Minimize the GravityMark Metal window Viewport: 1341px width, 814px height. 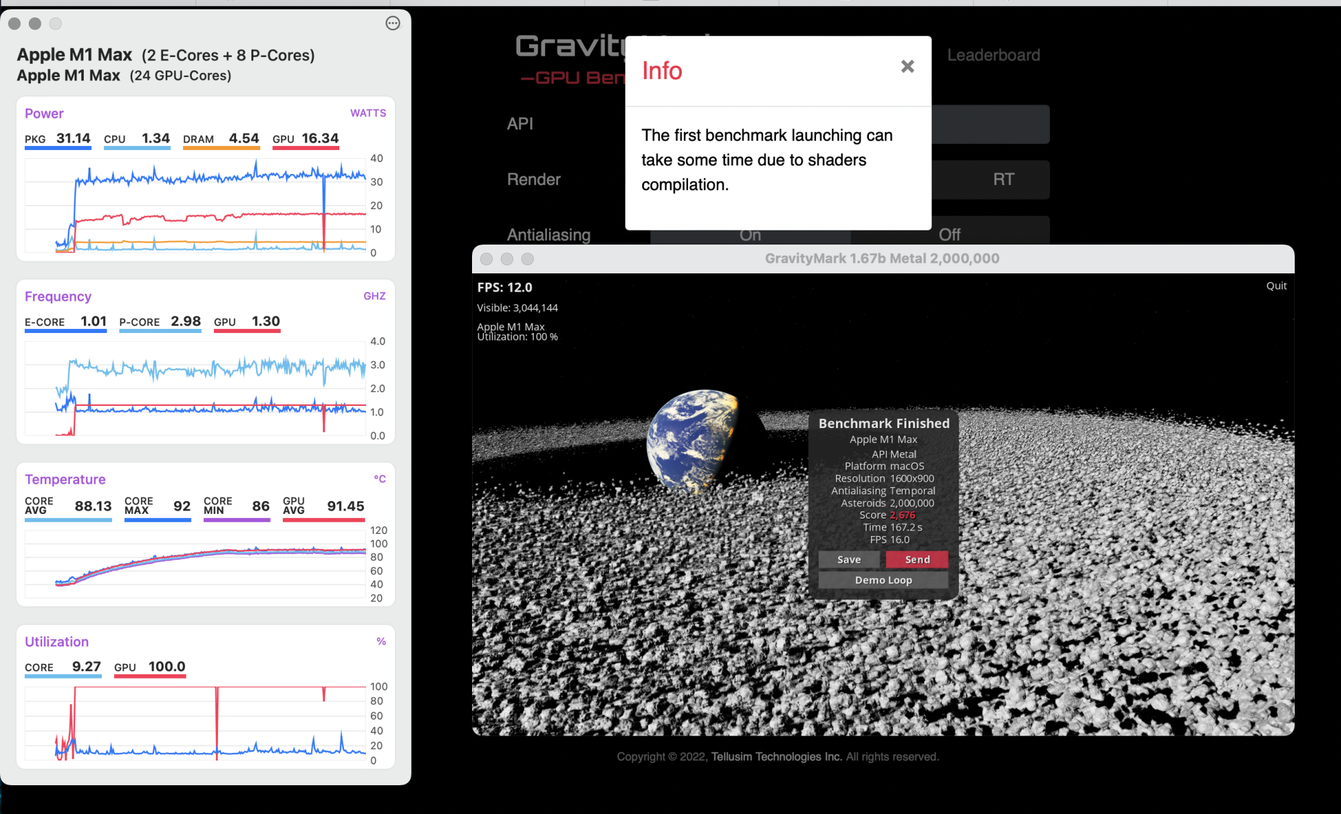coord(507,259)
